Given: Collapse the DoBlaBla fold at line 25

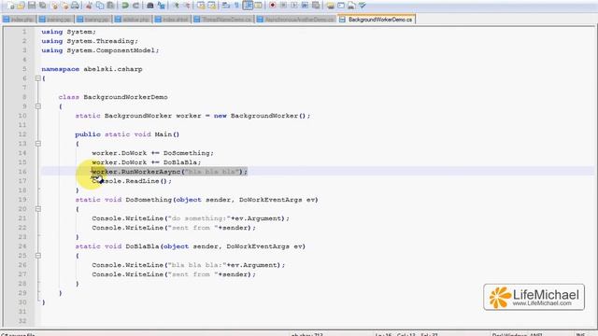Looking at the screenshot, I should [x=37, y=256].
